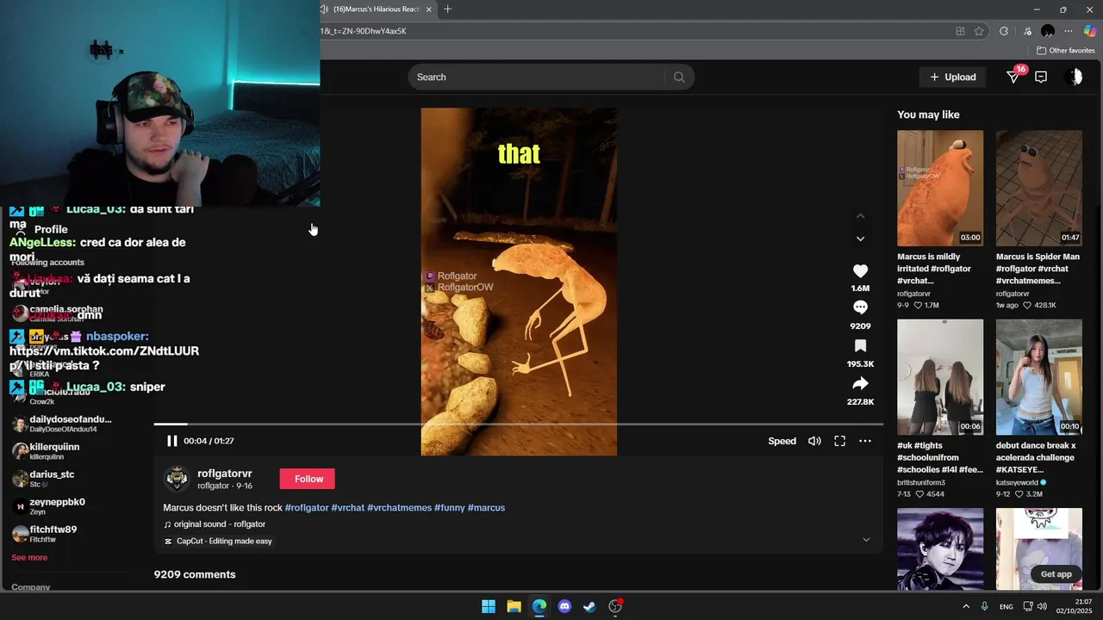Open original sound - roflgator link
This screenshot has height=620, width=1103.
[215, 524]
